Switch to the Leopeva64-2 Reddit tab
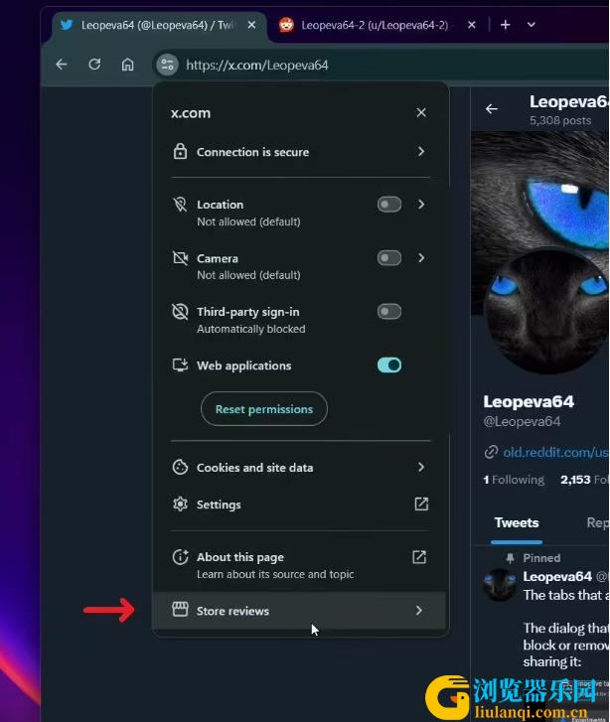Viewport: 610px width, 722px height. (375, 25)
